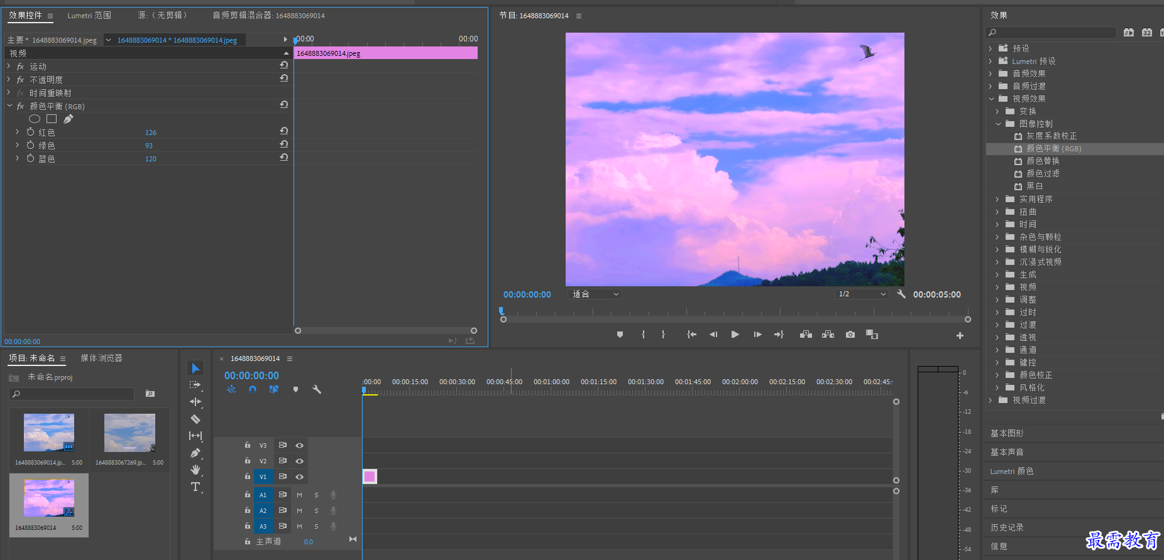Collapse the Color Balance (RGB) effect
The width and height of the screenshot is (1164, 560).
tap(9, 105)
